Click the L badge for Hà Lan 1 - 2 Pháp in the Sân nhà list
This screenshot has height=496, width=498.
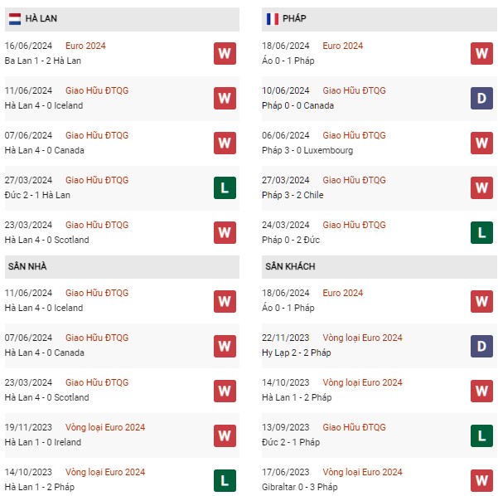[x=225, y=480]
